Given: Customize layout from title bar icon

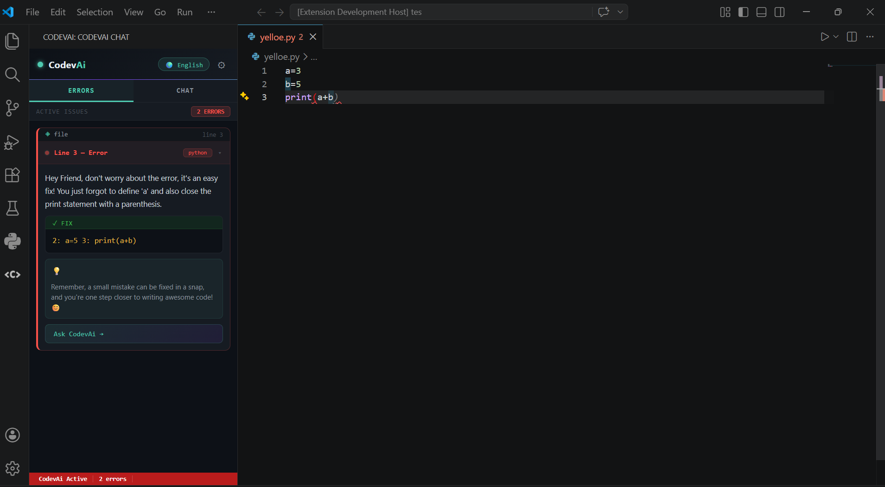Looking at the screenshot, I should 725,12.
